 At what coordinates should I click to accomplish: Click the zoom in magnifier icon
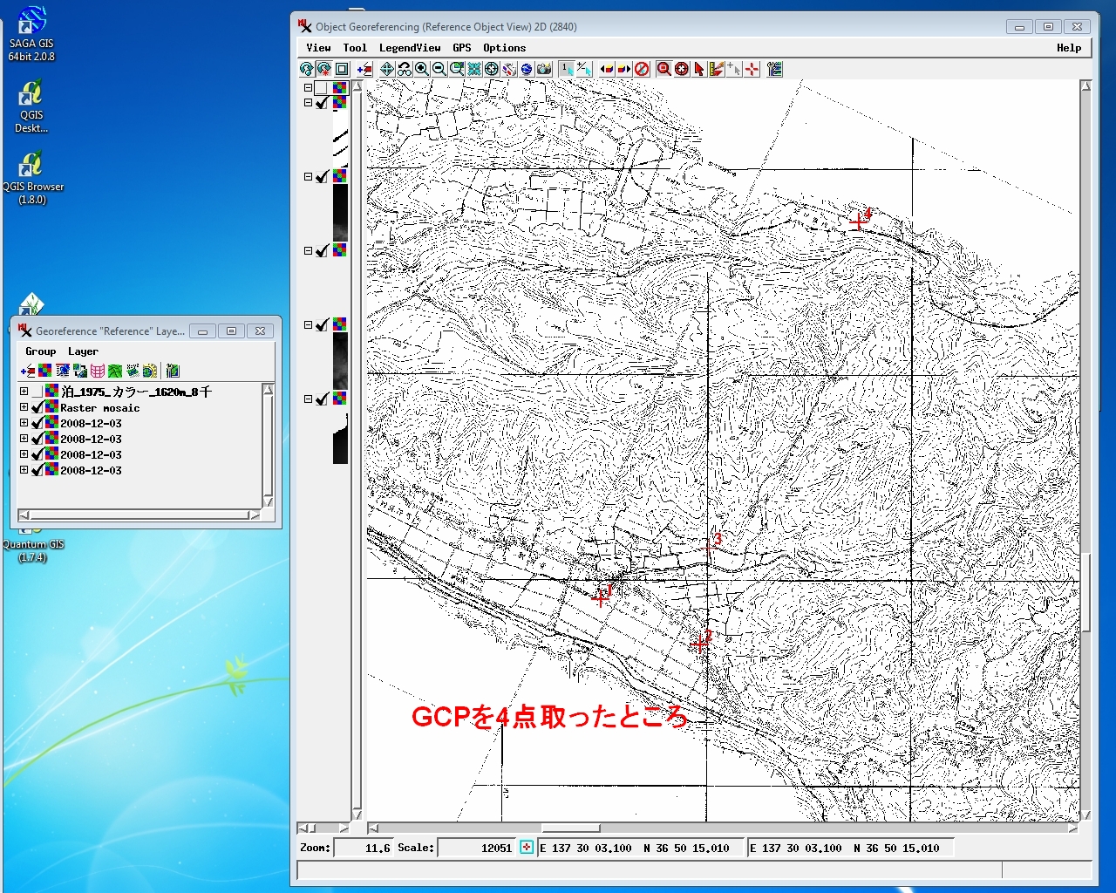click(422, 69)
